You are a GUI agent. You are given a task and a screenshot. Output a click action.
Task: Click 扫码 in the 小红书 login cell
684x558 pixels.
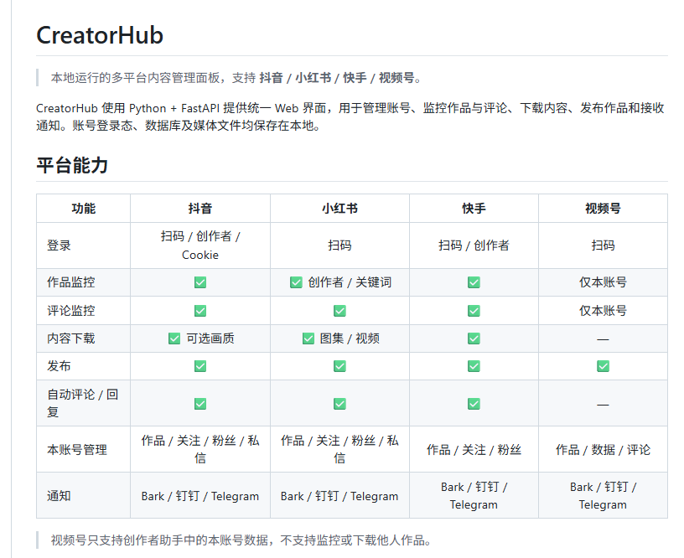coord(339,245)
